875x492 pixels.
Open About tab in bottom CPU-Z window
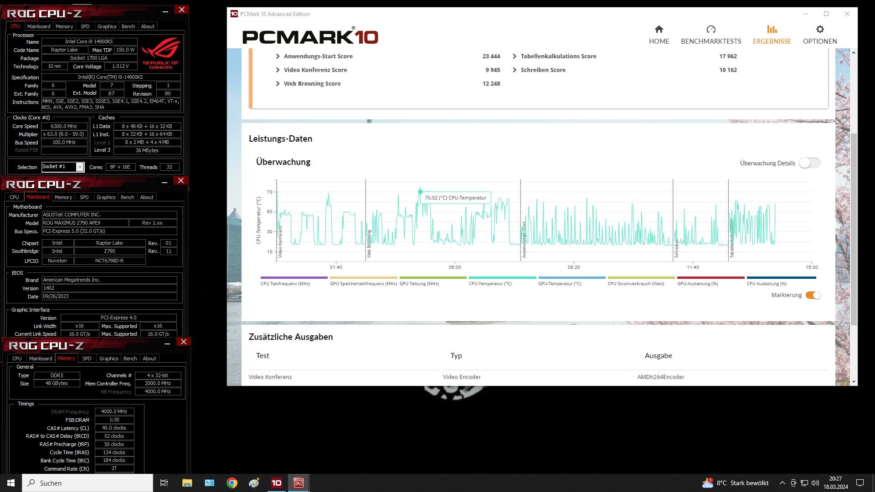tap(149, 359)
